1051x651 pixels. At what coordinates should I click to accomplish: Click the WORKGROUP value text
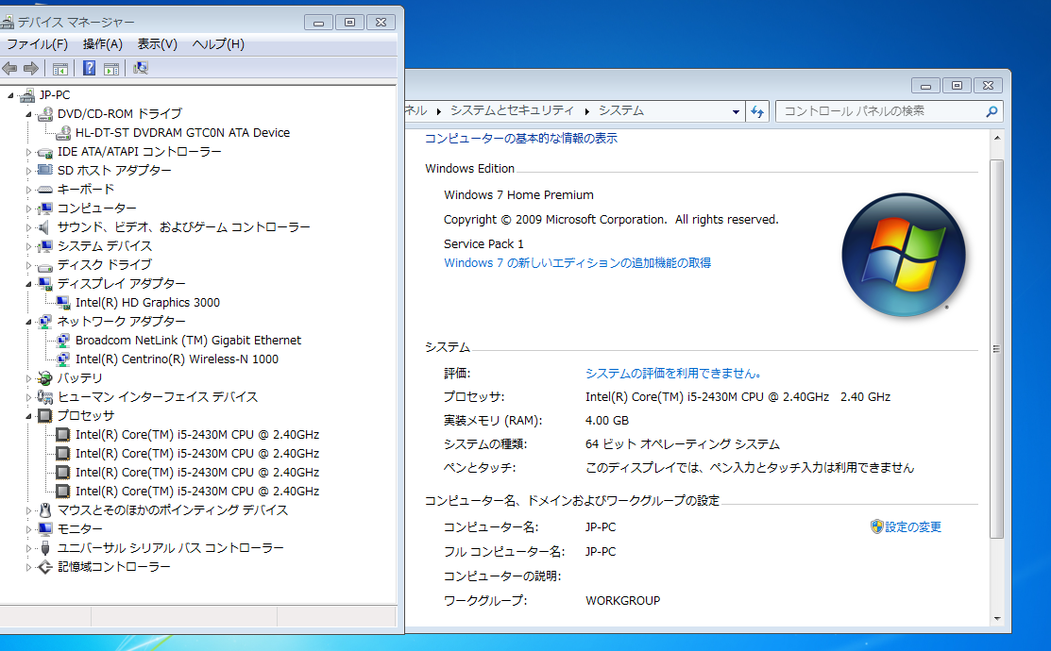[622, 601]
